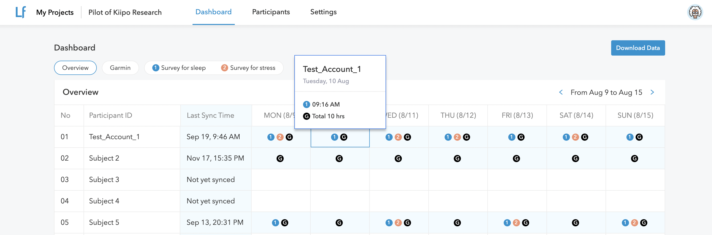Click 'Sep 13, 20:31 PM' sync time
This screenshot has width=712, height=235.
coord(215,222)
